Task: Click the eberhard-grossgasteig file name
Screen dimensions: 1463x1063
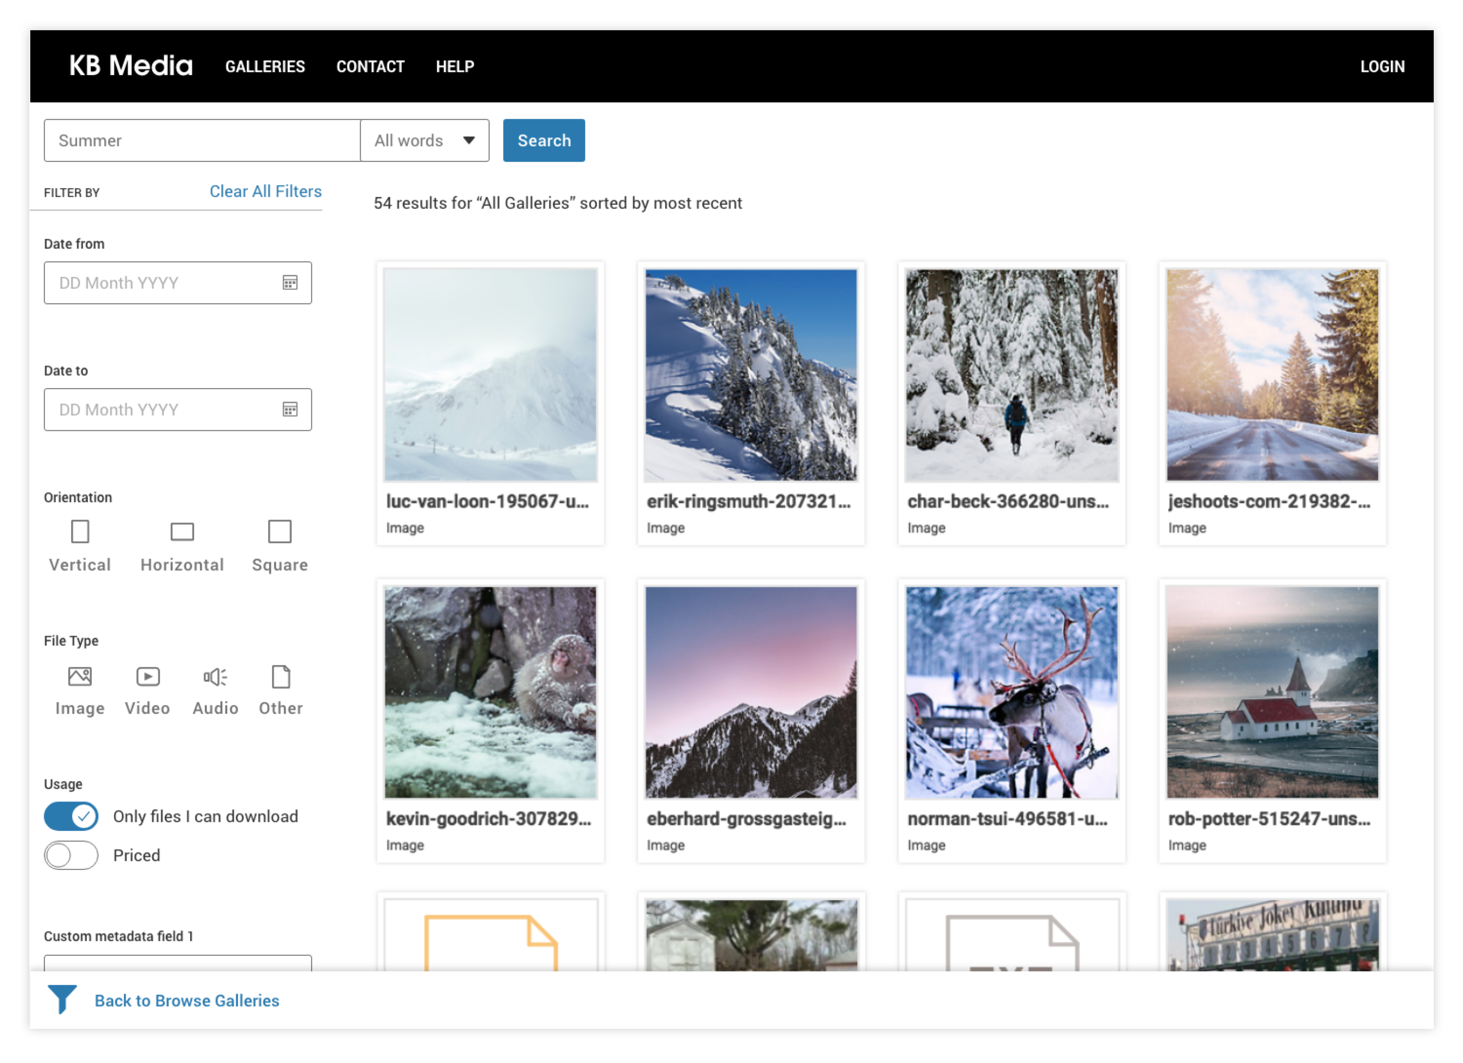Action: [746, 819]
